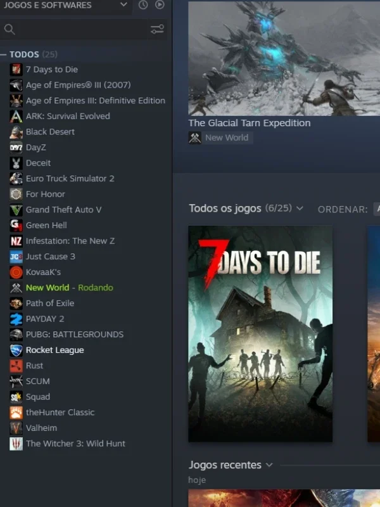Image resolution: width=380 pixels, height=507 pixels.
Task: Open the 7 Days to Die cover art
Action: click(260, 333)
